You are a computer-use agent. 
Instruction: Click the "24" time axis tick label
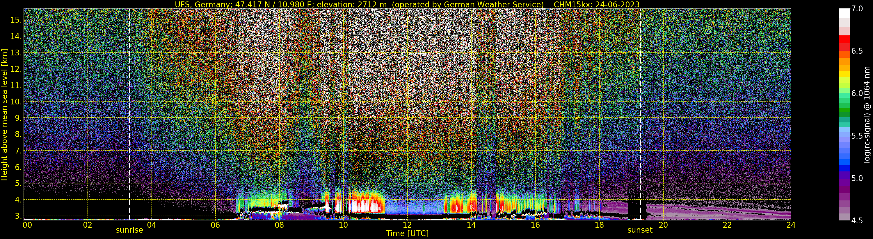pyautogui.click(x=791, y=225)
